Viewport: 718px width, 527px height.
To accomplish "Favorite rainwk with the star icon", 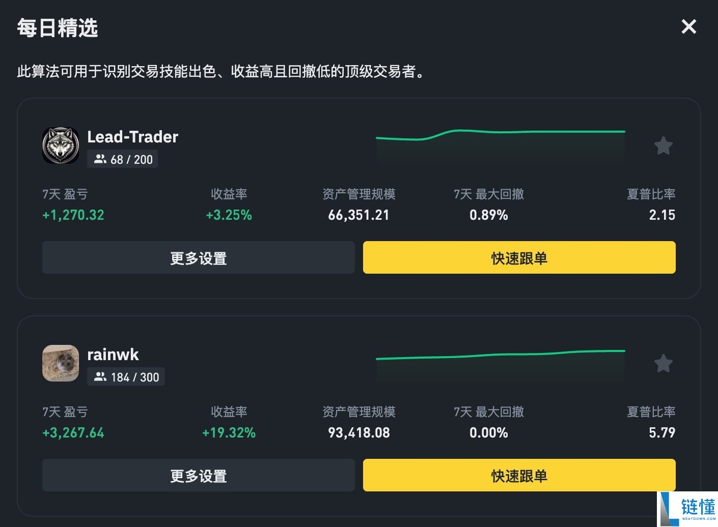I will (663, 364).
